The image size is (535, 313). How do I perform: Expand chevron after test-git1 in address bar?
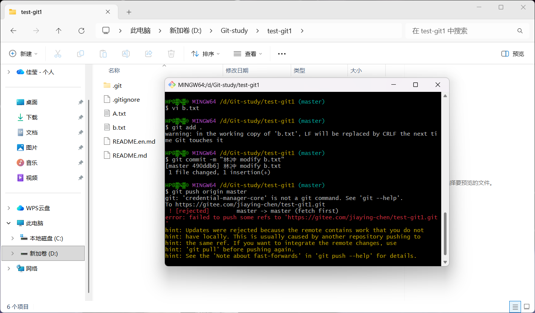(x=302, y=31)
